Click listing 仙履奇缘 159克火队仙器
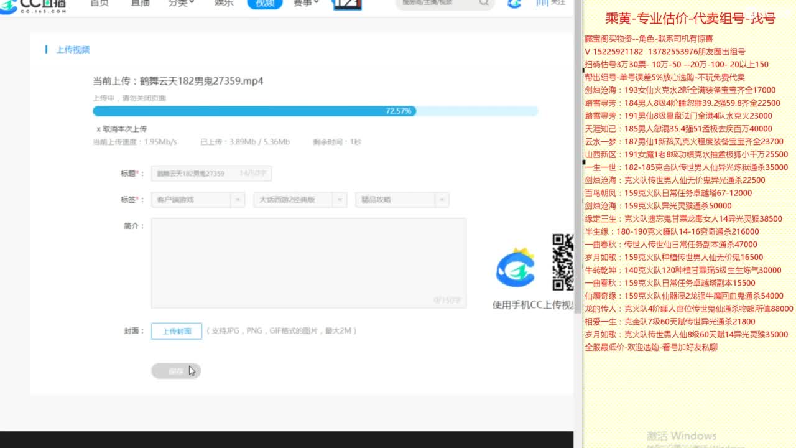796x448 pixels. [684, 296]
